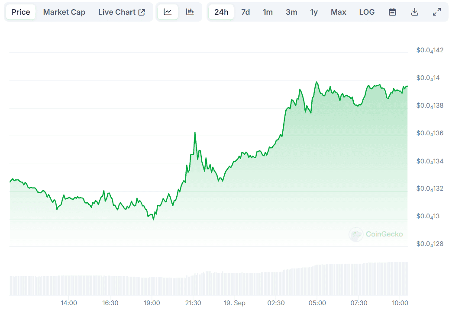Select the 1m time range

pos(268,12)
